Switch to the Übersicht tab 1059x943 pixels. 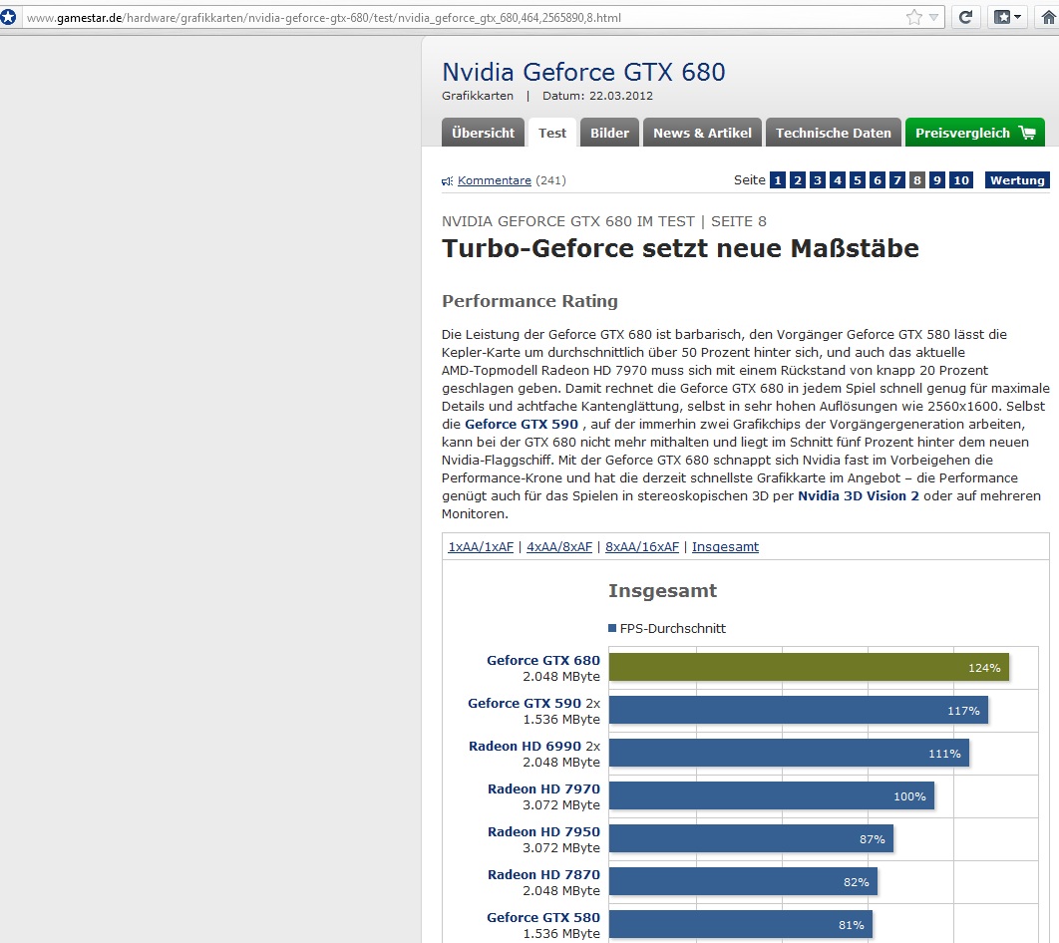point(483,133)
